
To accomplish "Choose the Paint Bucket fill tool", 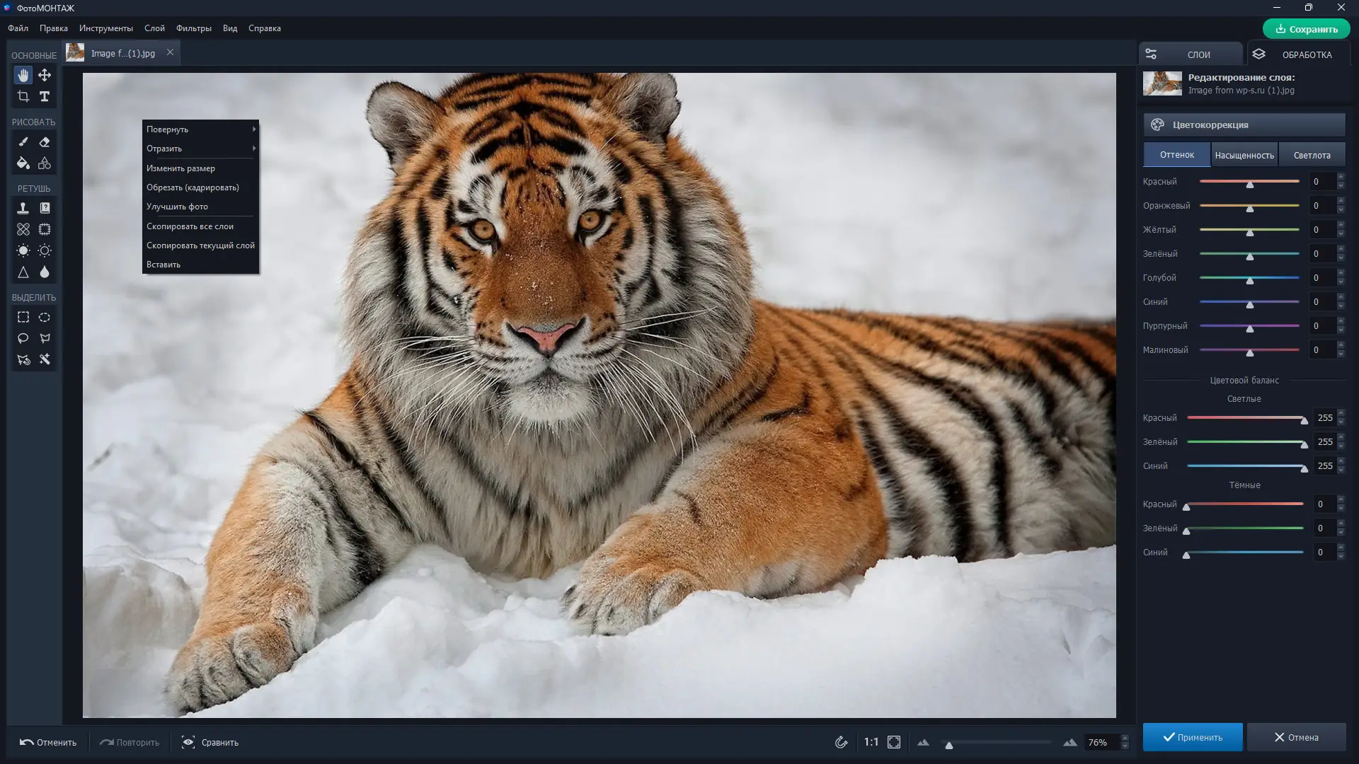I will pyautogui.click(x=23, y=163).
